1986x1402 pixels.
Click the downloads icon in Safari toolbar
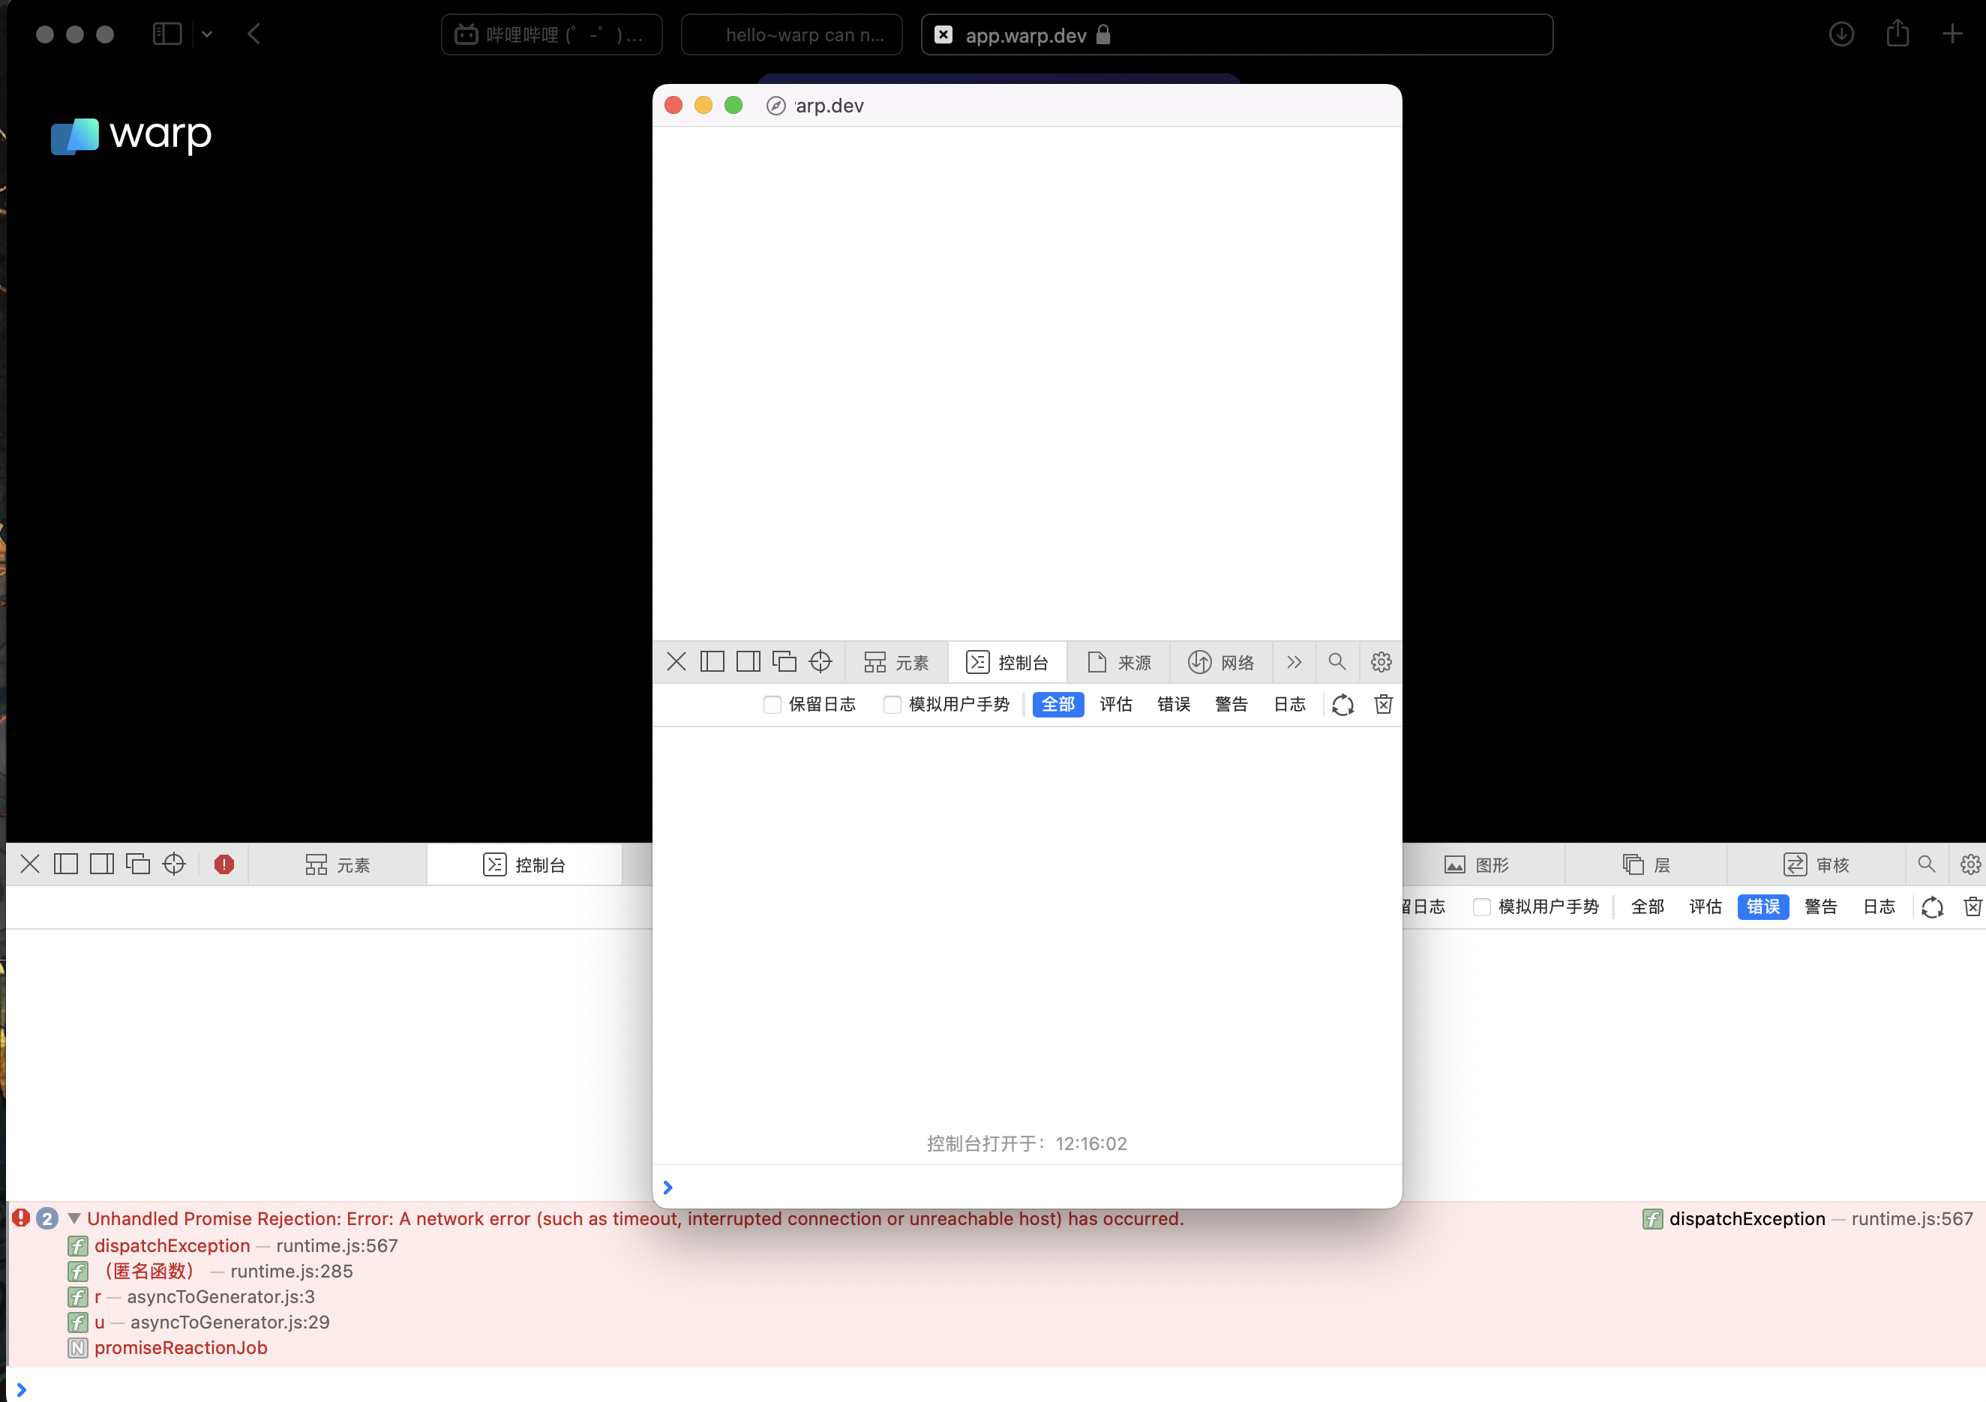(1841, 34)
